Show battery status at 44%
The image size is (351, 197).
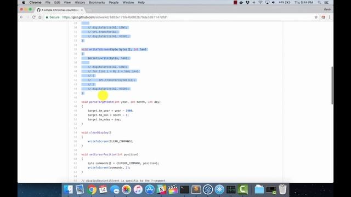[284, 2]
